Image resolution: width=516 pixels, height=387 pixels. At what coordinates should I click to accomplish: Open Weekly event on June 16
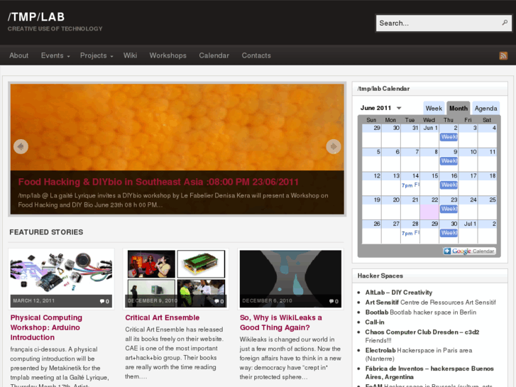tap(449, 185)
